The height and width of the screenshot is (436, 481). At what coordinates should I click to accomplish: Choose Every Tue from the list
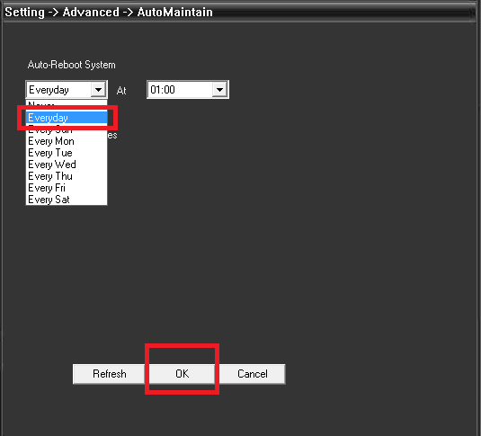(67, 153)
